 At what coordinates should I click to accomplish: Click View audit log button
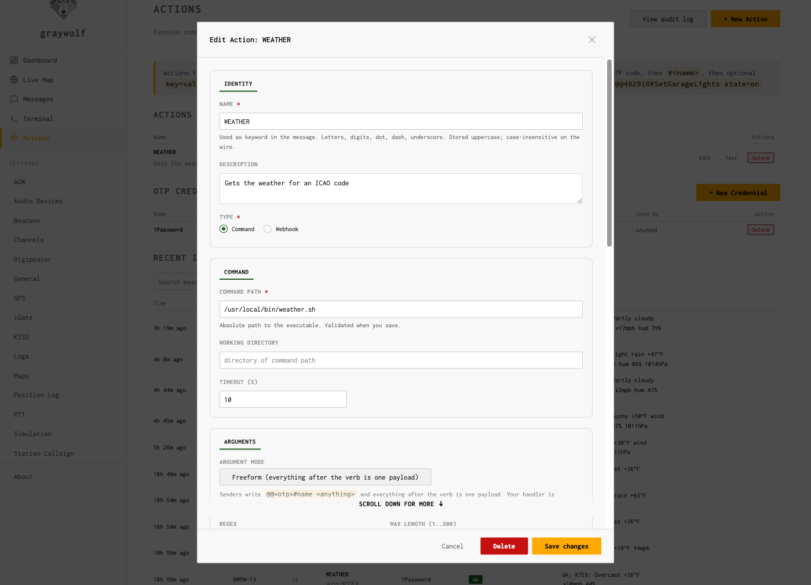click(x=668, y=19)
